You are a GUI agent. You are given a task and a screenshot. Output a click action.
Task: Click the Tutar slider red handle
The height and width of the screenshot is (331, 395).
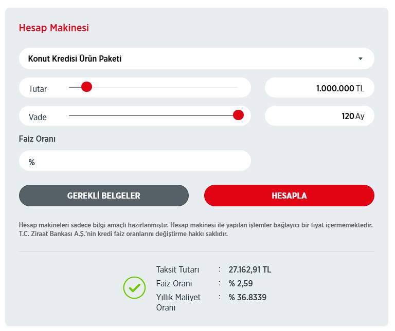pyautogui.click(x=86, y=87)
